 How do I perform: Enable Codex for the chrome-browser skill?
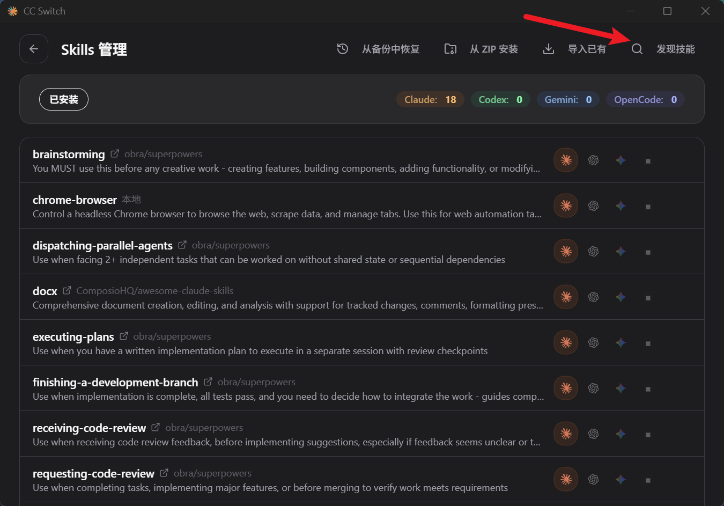(593, 206)
